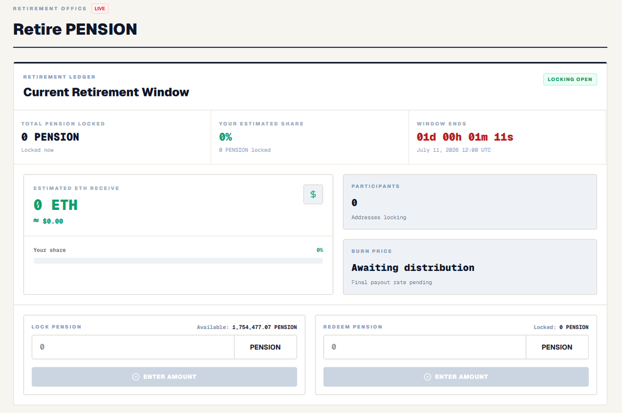Click the Your share progress bar

(178, 261)
